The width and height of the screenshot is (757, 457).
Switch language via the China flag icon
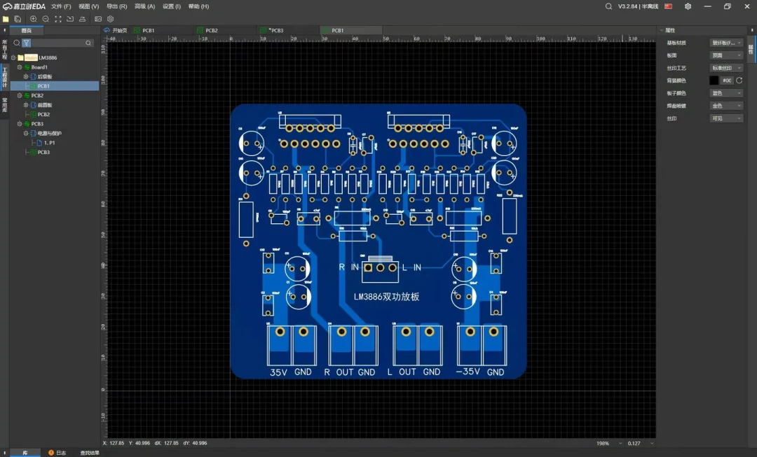click(669, 6)
